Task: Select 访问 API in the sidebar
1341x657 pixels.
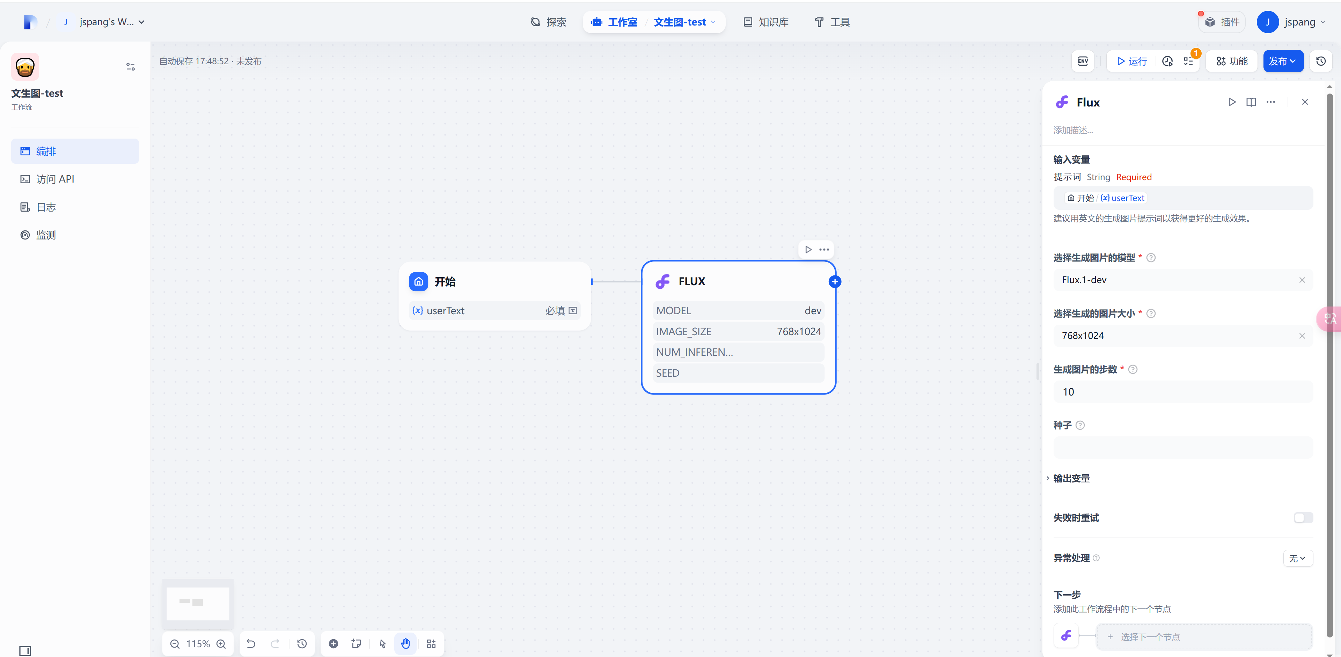Action: (75, 179)
